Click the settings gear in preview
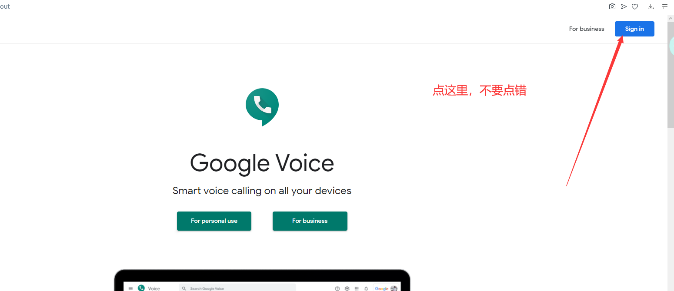The height and width of the screenshot is (291, 674). click(x=347, y=288)
